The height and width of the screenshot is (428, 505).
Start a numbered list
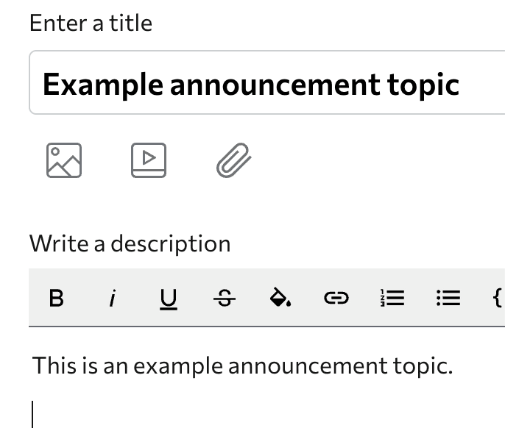coord(392,298)
